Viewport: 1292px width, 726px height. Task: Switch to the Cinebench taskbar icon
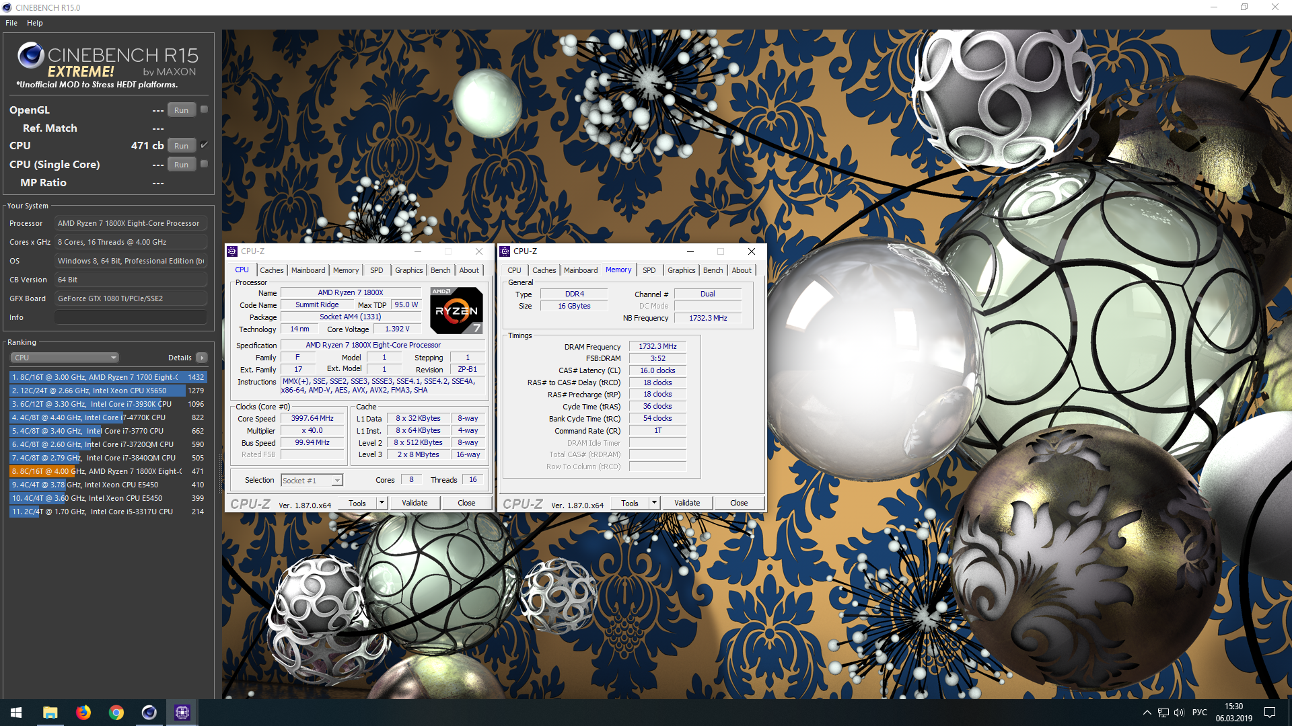[x=149, y=713]
